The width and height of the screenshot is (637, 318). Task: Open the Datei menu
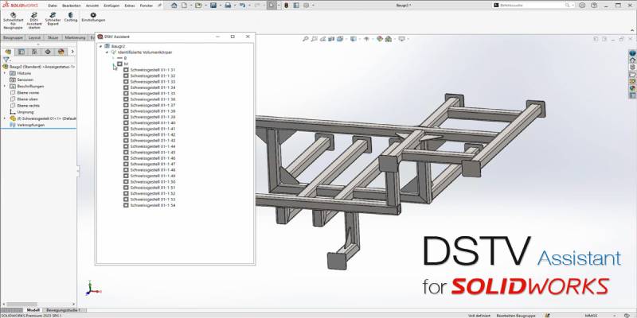(x=53, y=6)
